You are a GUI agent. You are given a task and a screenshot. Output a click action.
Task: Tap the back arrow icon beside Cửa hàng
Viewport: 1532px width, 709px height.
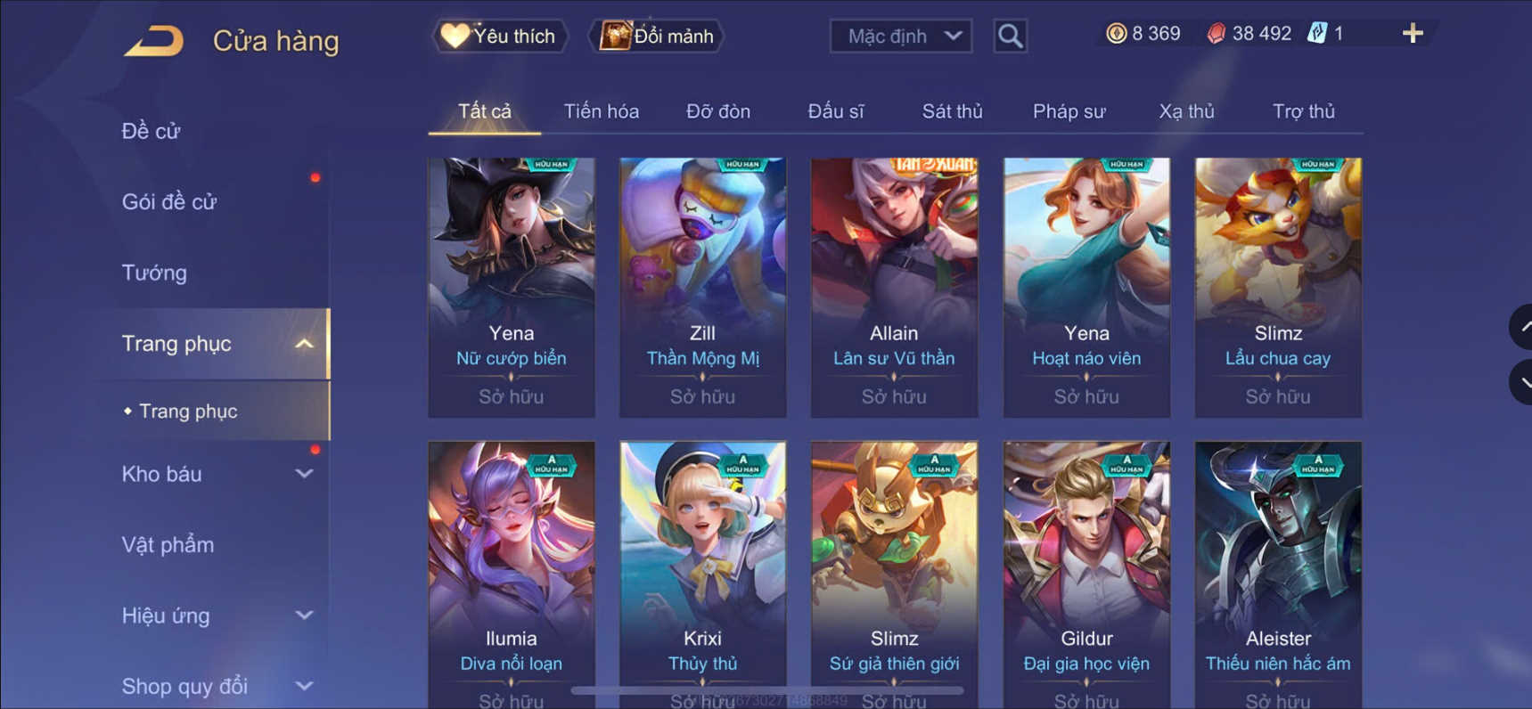point(154,41)
